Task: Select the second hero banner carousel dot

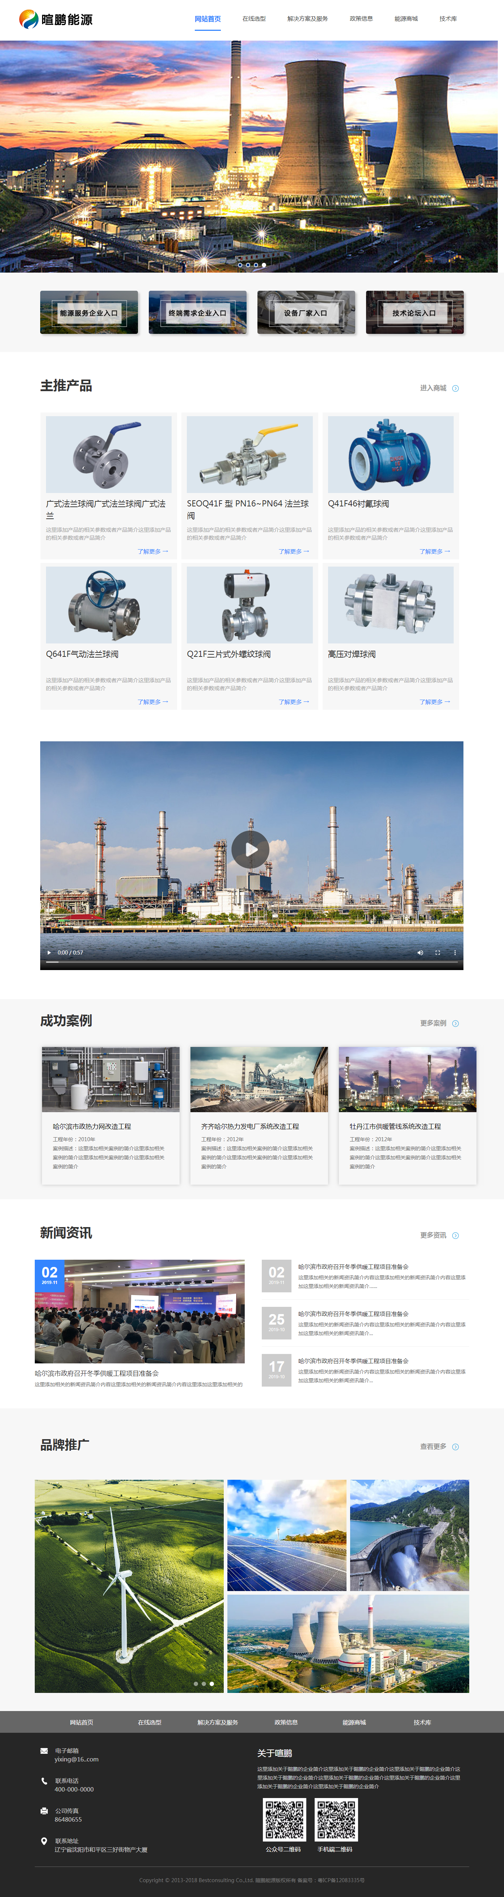Action: [248, 264]
